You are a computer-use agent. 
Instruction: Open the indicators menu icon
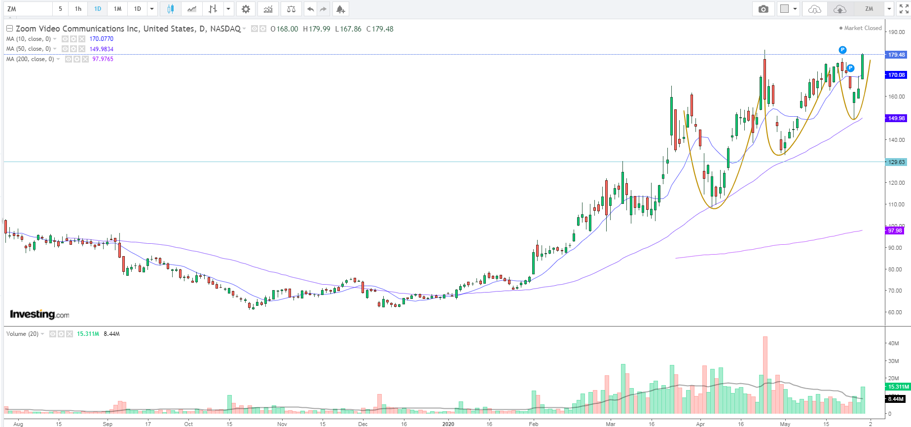pyautogui.click(x=268, y=9)
